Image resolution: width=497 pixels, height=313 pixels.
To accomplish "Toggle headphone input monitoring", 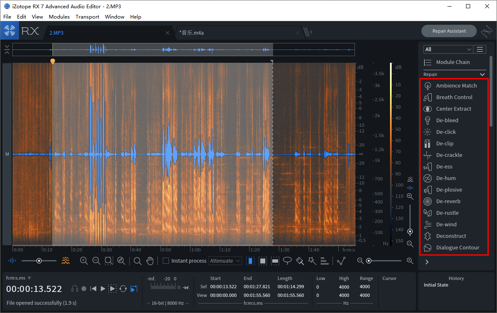I will coord(75,289).
